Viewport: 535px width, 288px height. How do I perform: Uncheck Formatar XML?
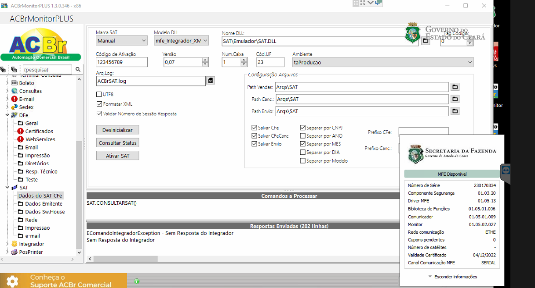[x=99, y=104]
